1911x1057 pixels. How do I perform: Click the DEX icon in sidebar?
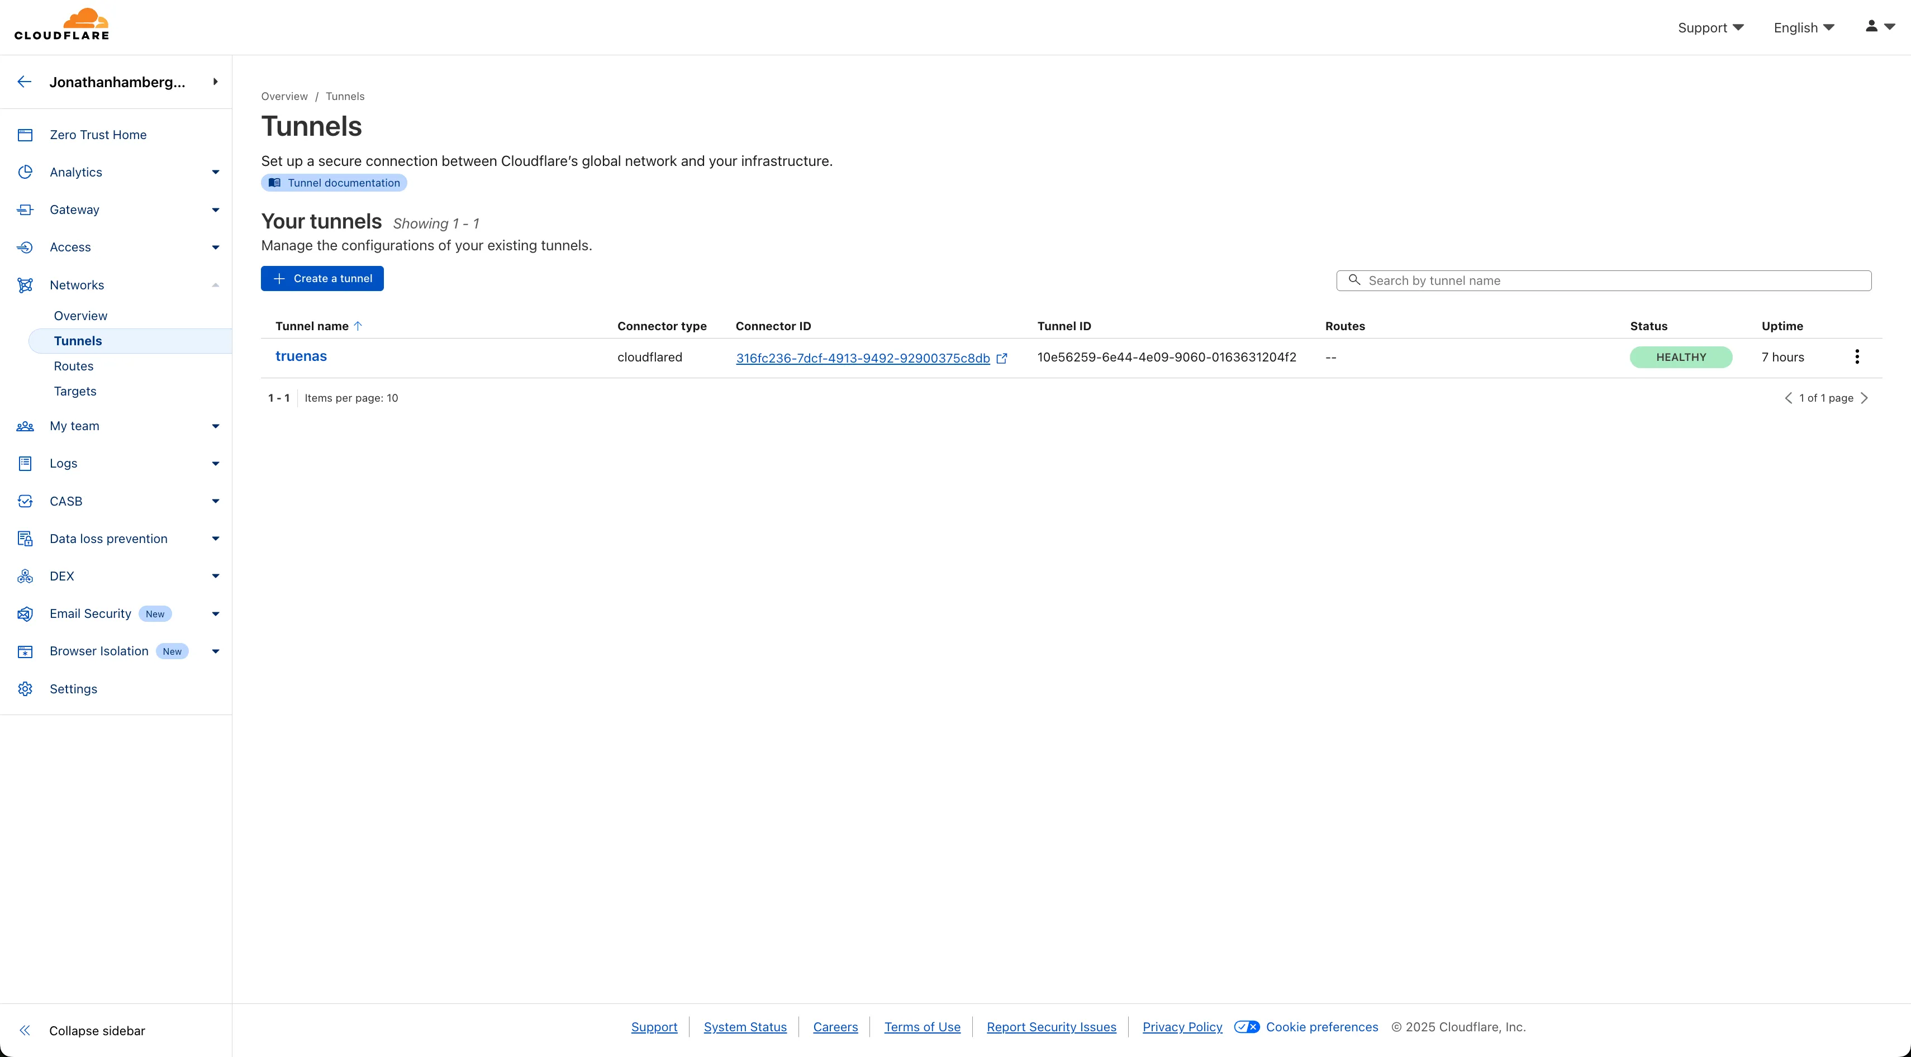coord(25,577)
